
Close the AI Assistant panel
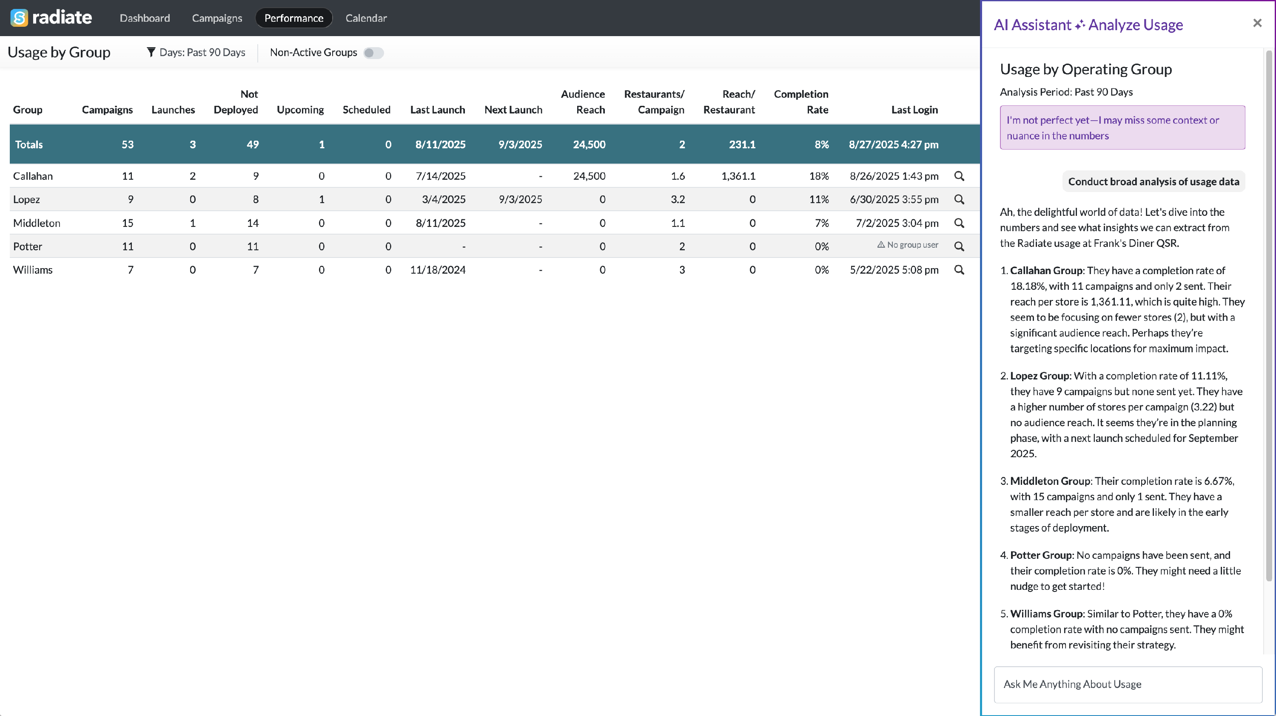point(1257,23)
